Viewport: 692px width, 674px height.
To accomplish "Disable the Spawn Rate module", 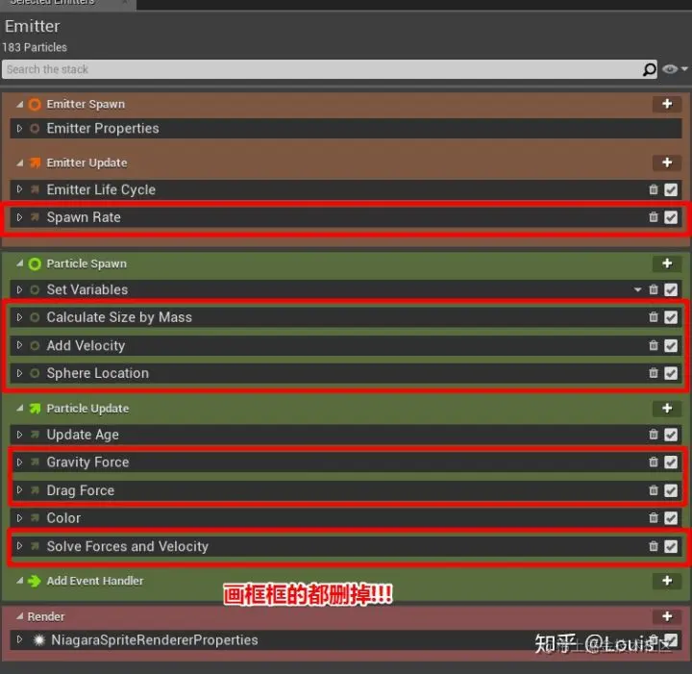I will tap(671, 217).
